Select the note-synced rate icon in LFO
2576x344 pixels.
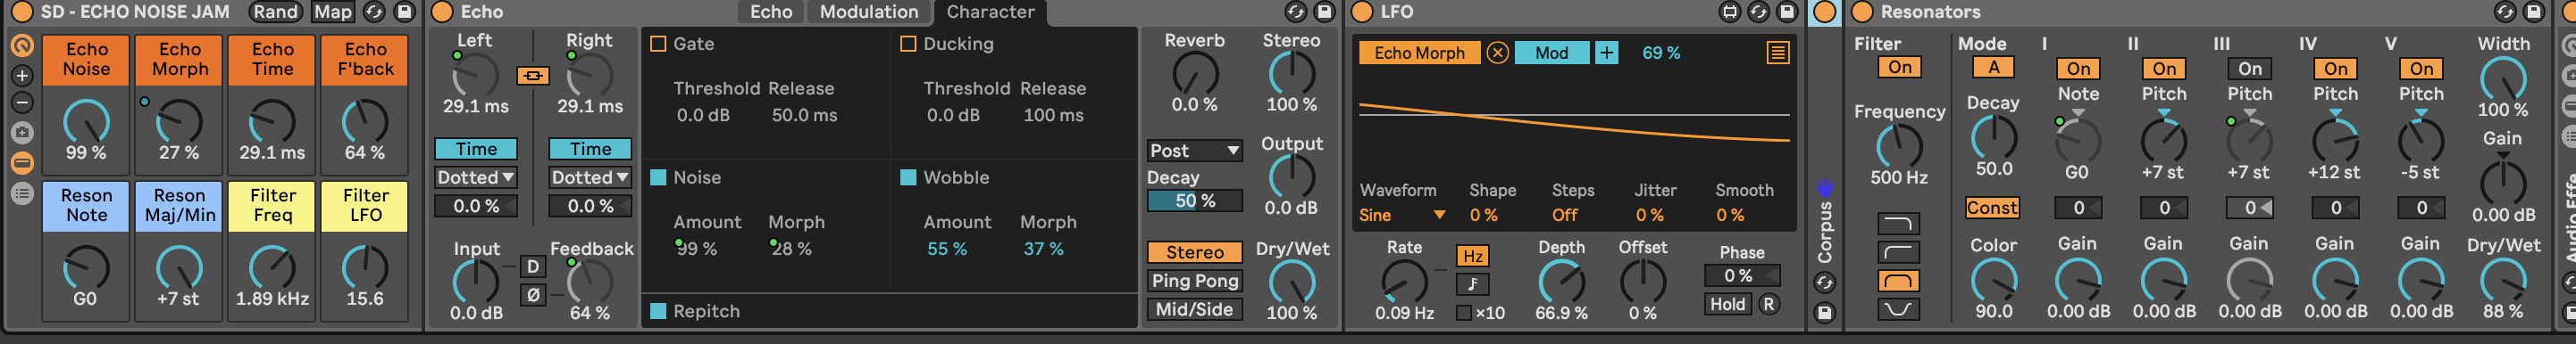1472,284
